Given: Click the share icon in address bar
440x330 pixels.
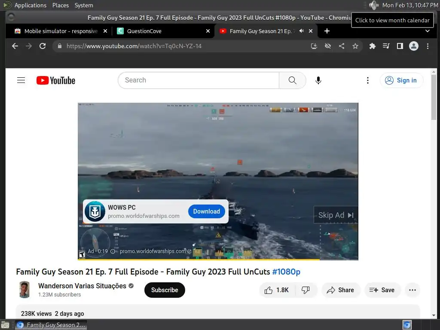Looking at the screenshot, I should tap(342, 46).
